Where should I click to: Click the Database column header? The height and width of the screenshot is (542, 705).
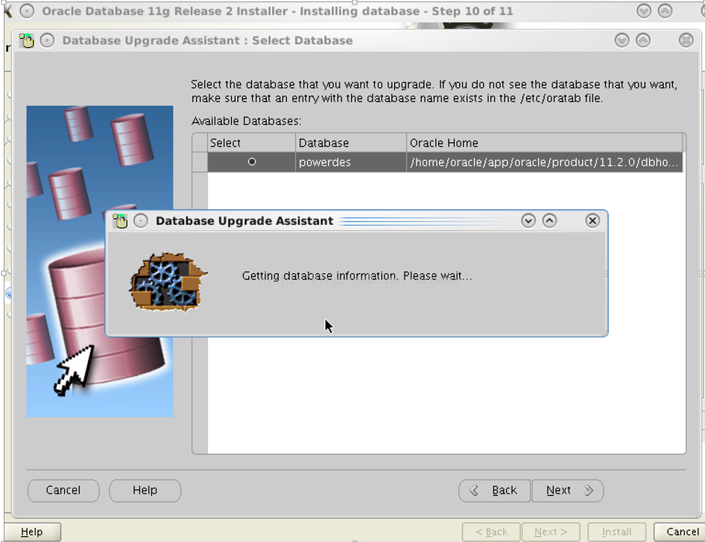(351, 143)
